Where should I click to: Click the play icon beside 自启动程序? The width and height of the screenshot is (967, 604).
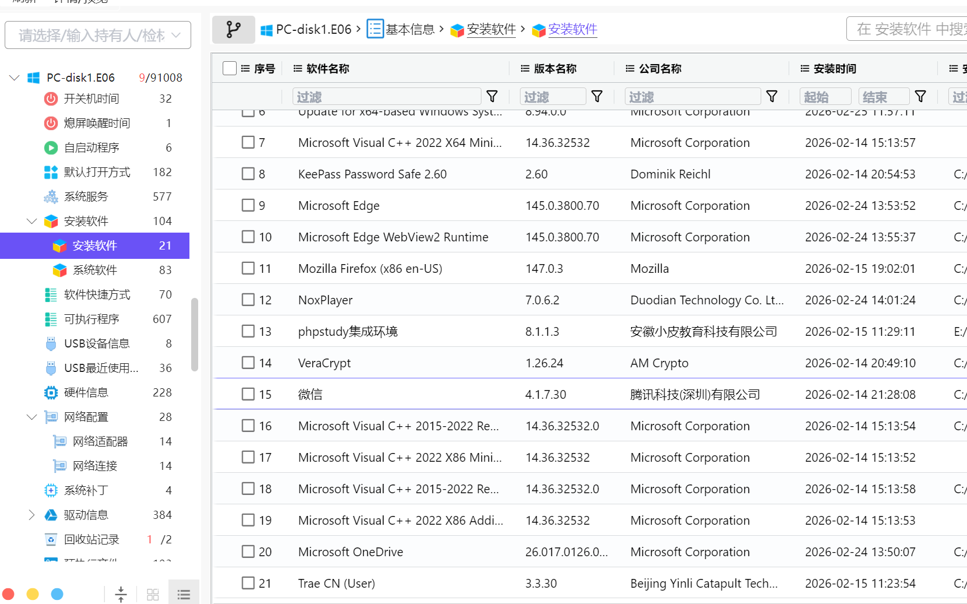click(x=51, y=148)
